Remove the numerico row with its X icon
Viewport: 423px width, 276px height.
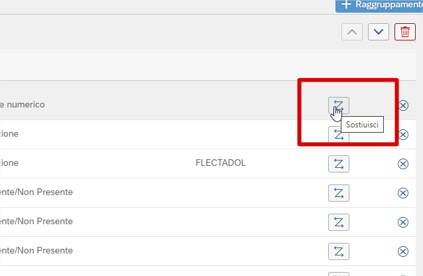(x=403, y=105)
